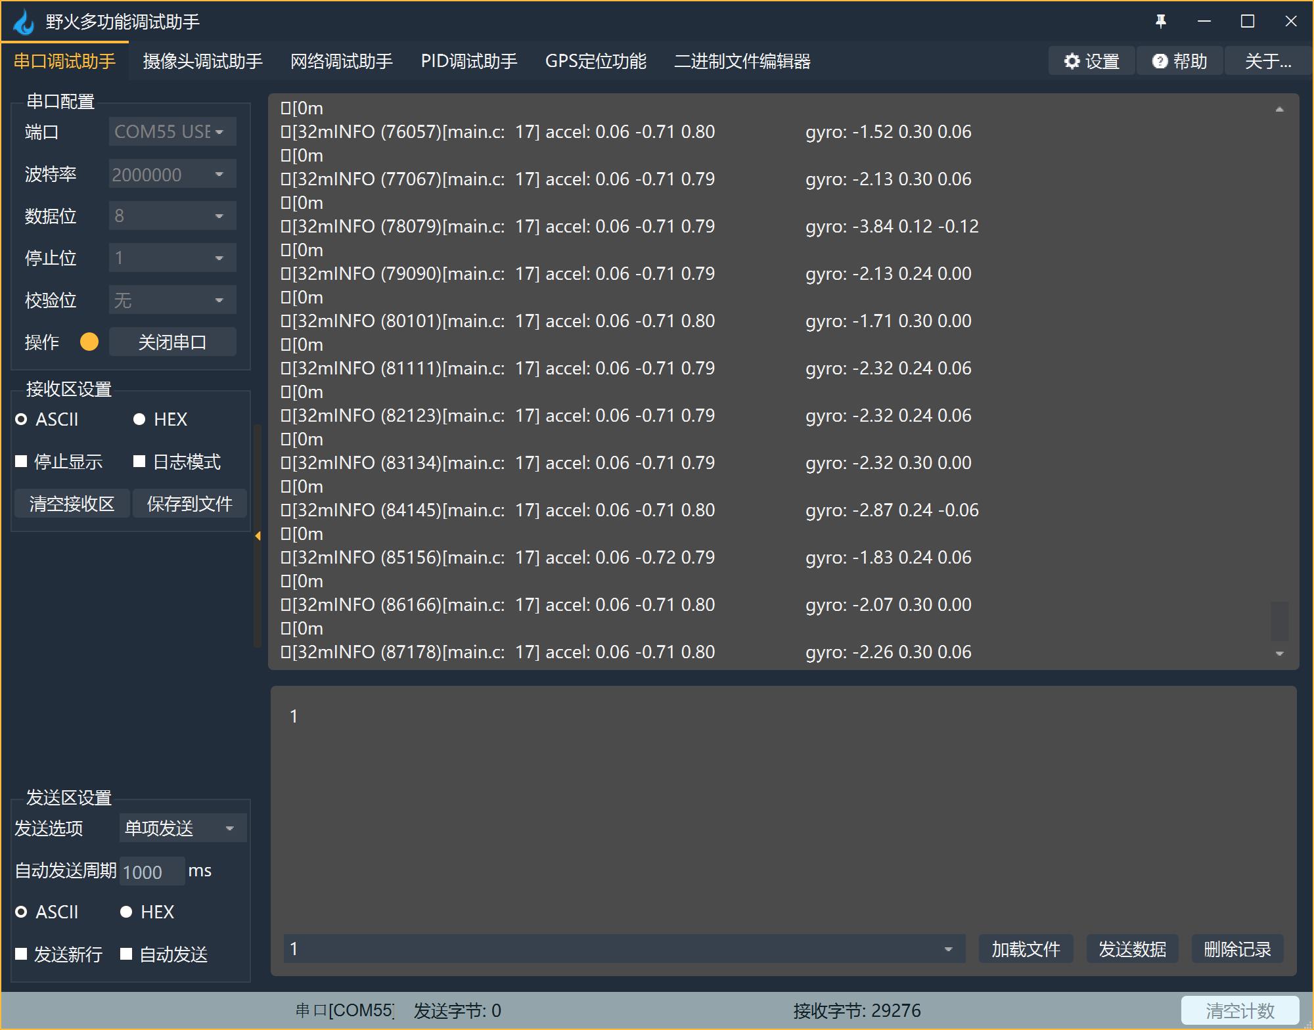
Task: Enable the 自动发送 checkbox
Action: (x=164, y=954)
